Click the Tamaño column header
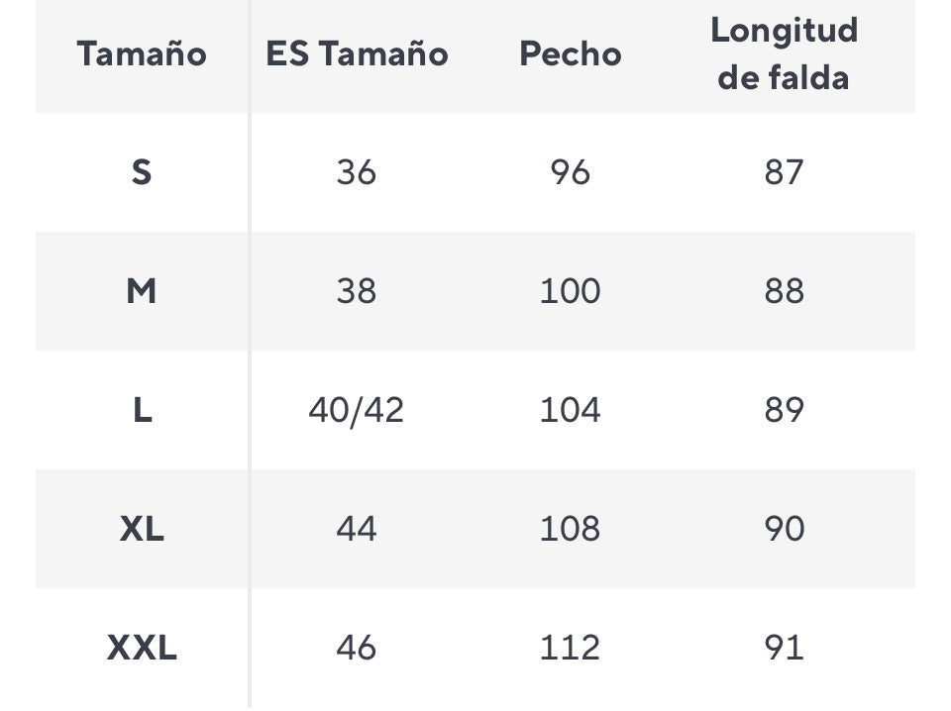The height and width of the screenshot is (711, 951). pos(142,53)
